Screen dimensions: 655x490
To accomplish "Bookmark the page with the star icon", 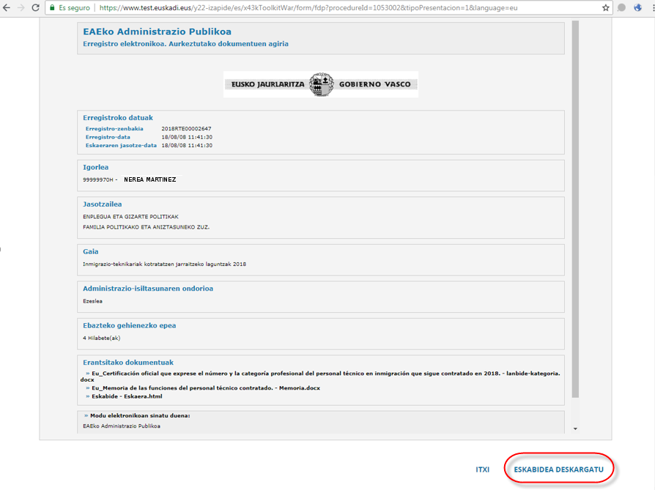I will coord(606,7).
